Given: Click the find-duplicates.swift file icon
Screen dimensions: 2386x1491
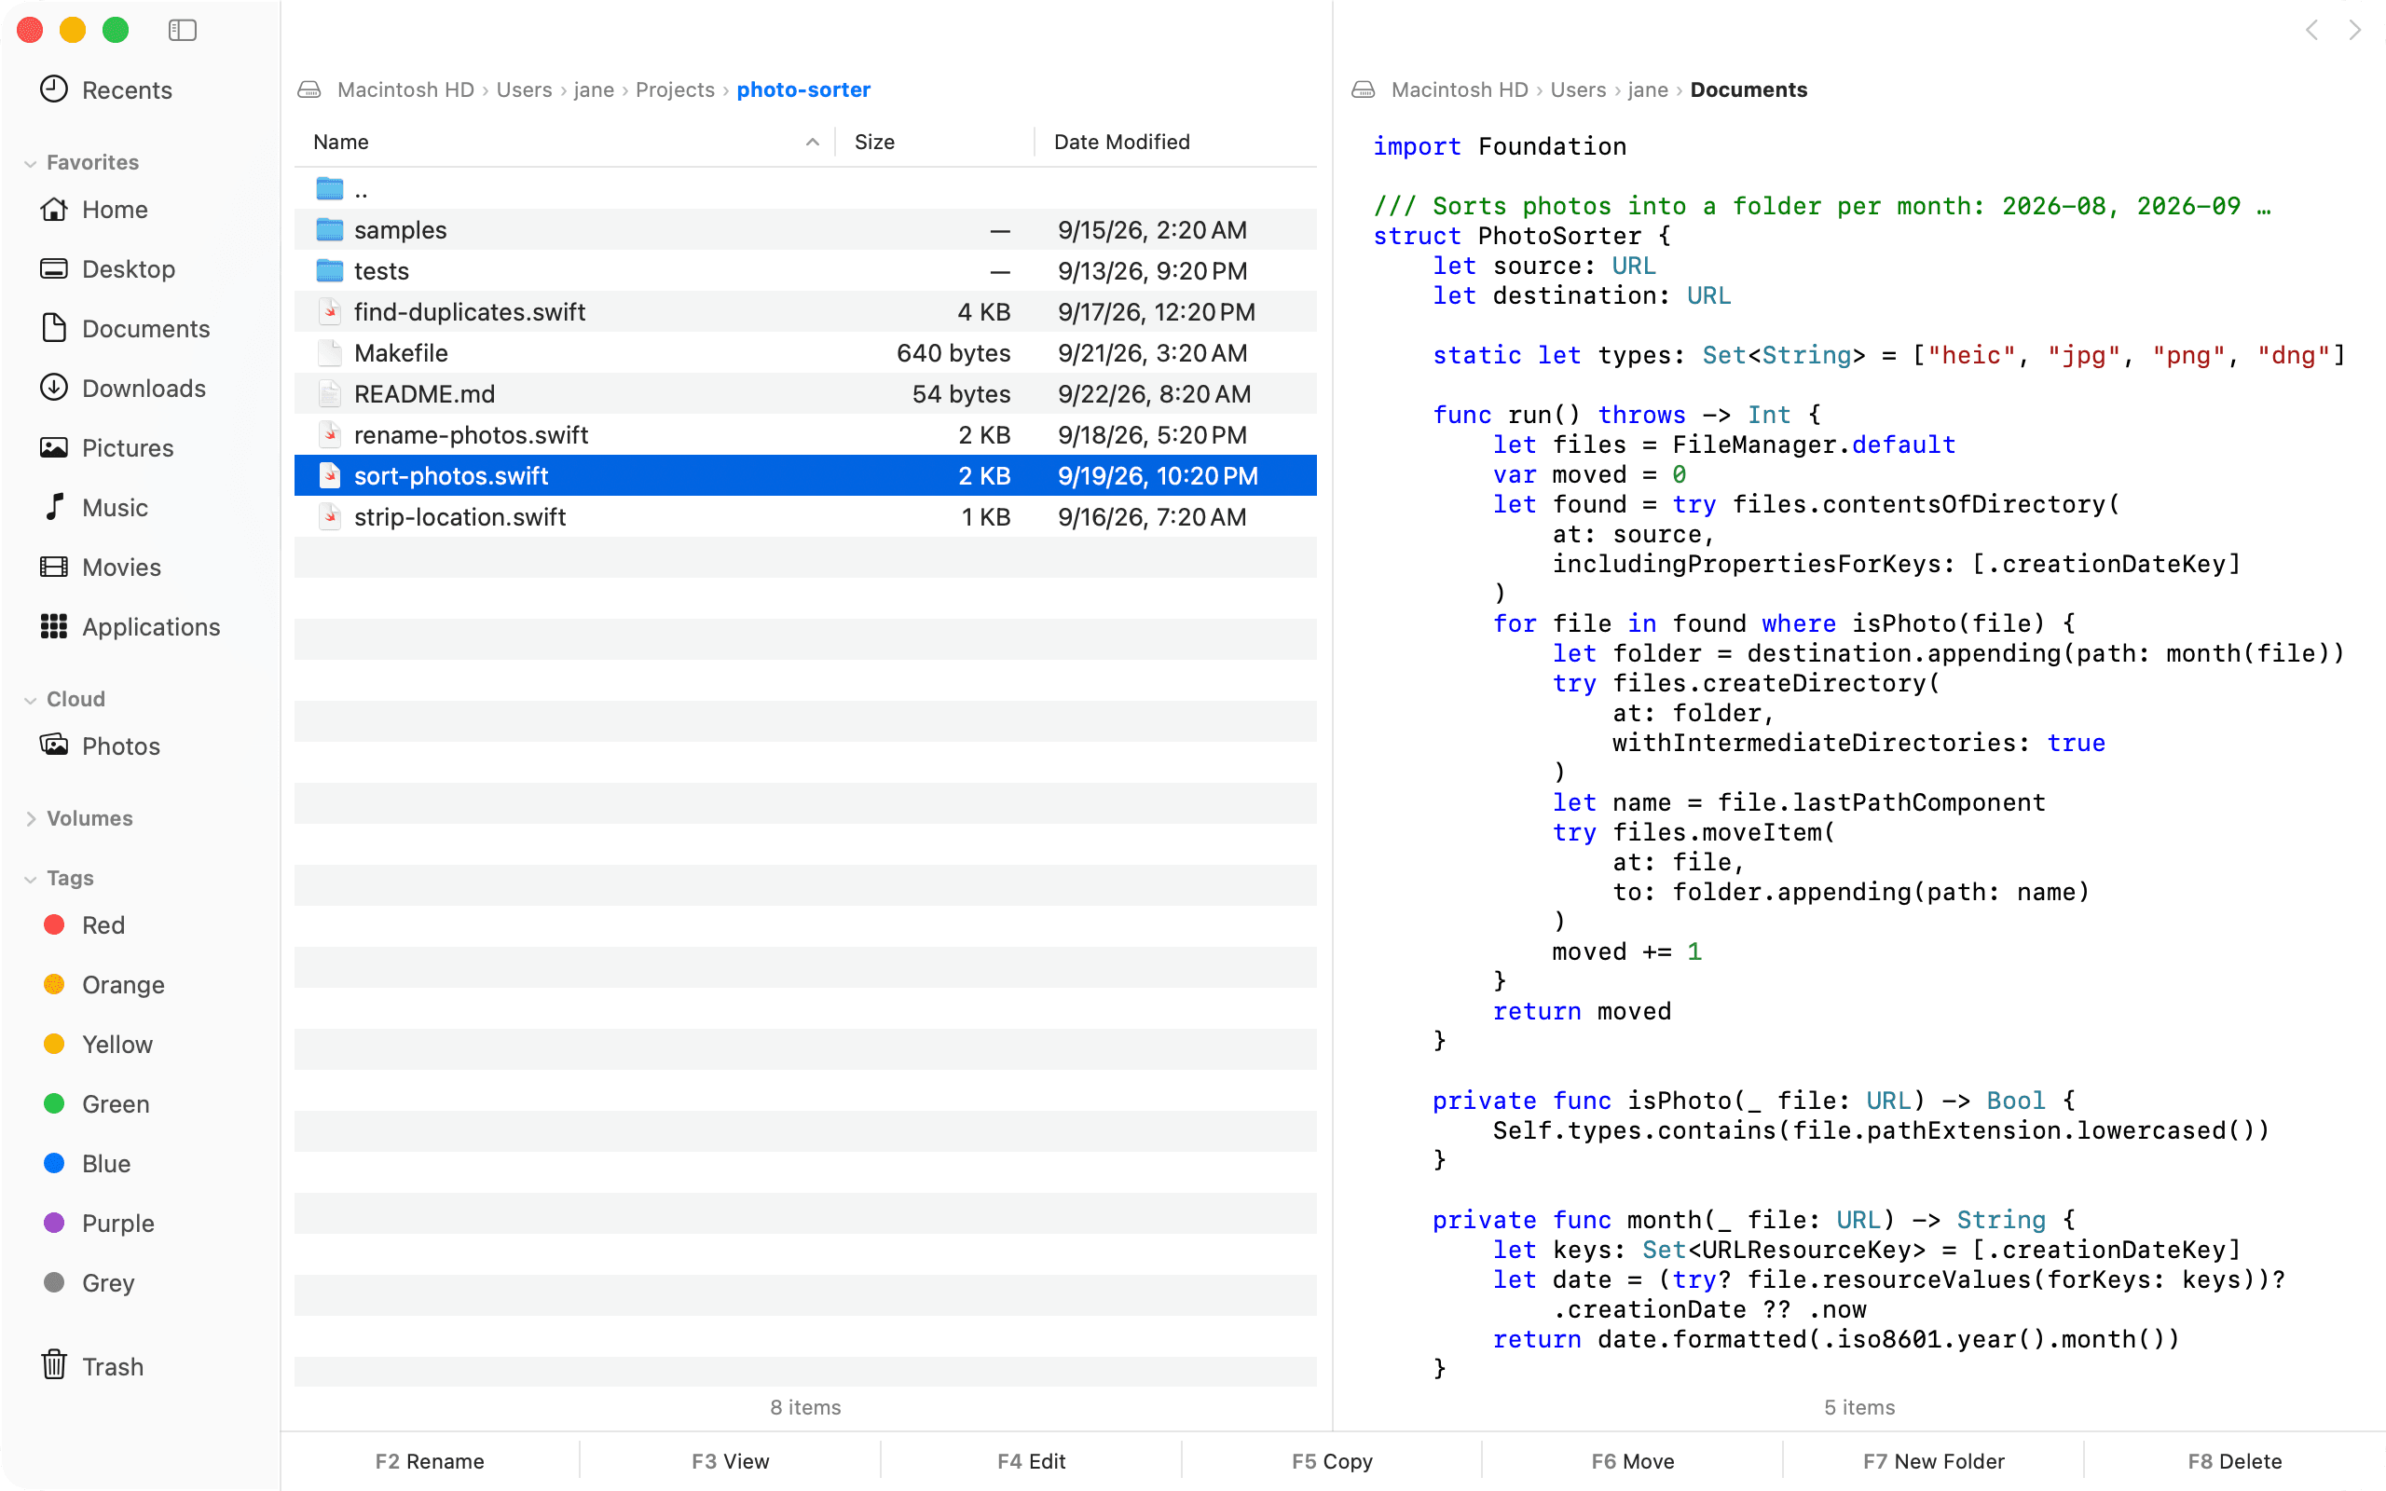Looking at the screenshot, I should (x=330, y=311).
